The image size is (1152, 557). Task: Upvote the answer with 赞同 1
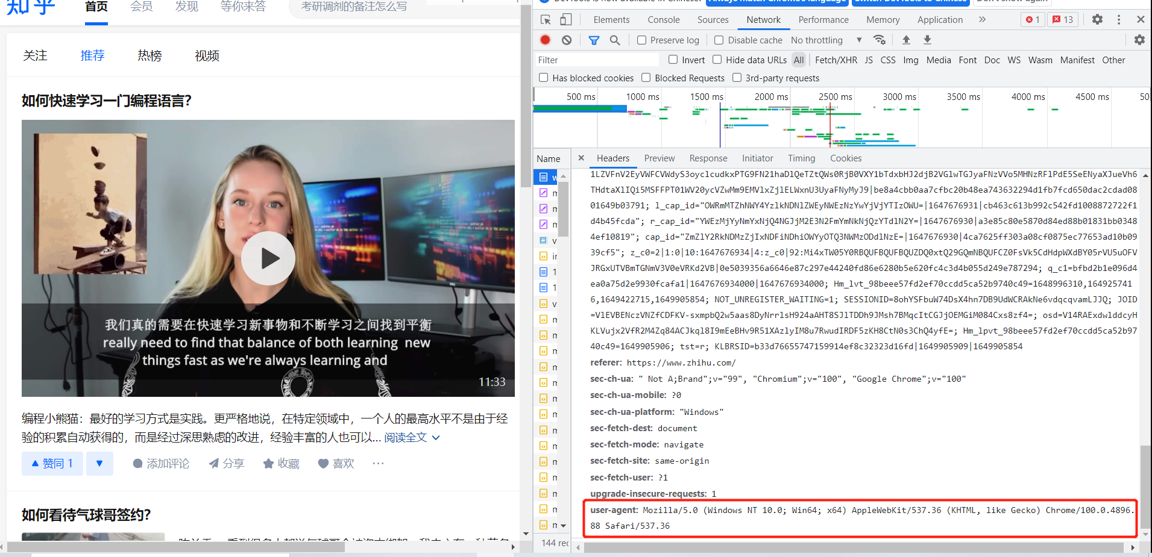click(52, 463)
